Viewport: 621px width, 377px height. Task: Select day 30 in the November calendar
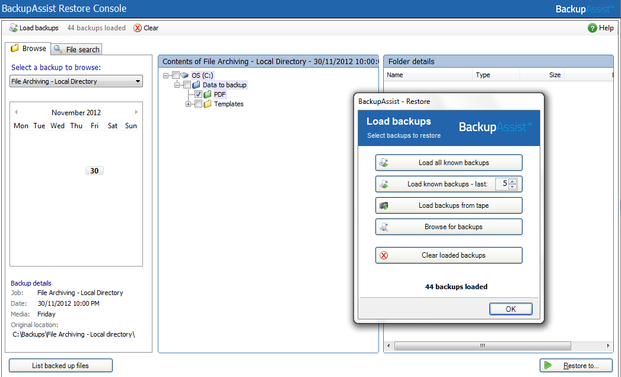pos(94,171)
